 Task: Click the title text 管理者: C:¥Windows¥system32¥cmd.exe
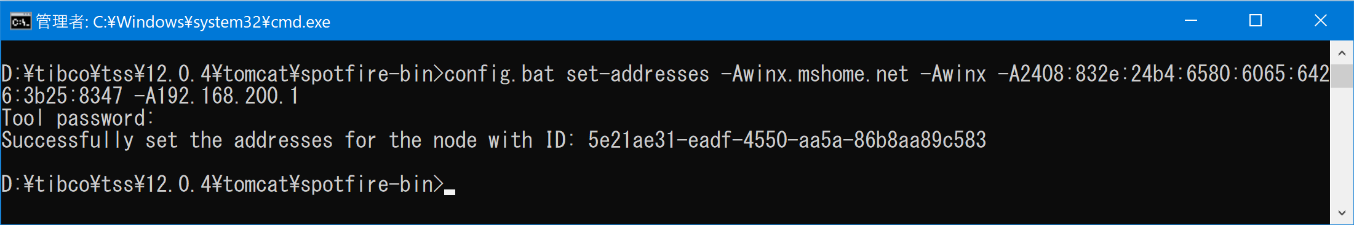[x=183, y=22]
